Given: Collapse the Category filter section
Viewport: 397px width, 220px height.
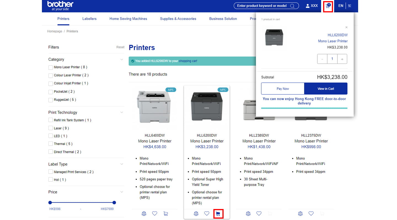Looking at the screenshot, I should pyautogui.click(x=122, y=59).
